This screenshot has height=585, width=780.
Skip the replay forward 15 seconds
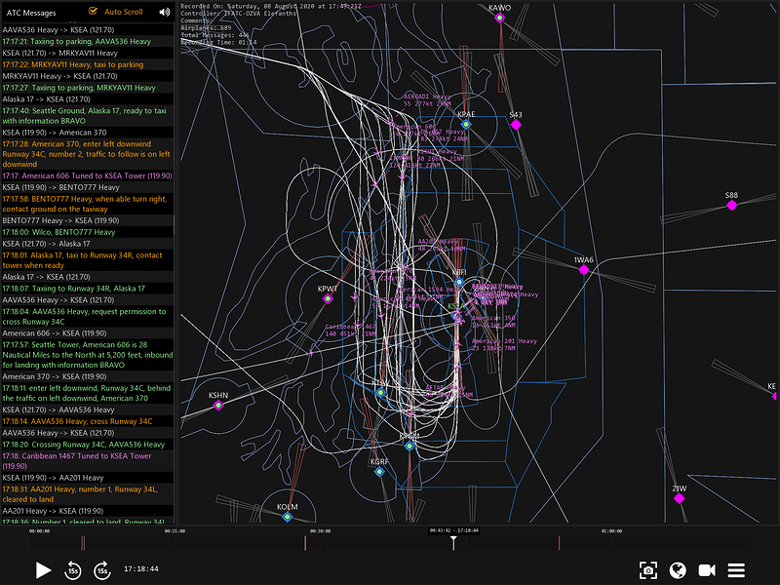pos(102,570)
